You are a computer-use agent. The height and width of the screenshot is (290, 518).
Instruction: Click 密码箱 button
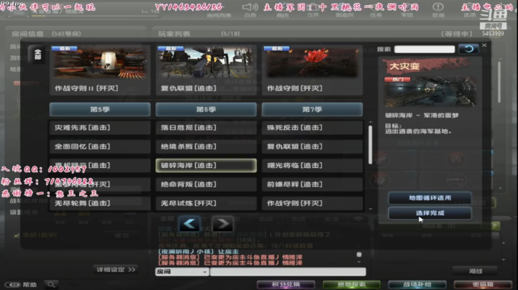[x=483, y=284]
